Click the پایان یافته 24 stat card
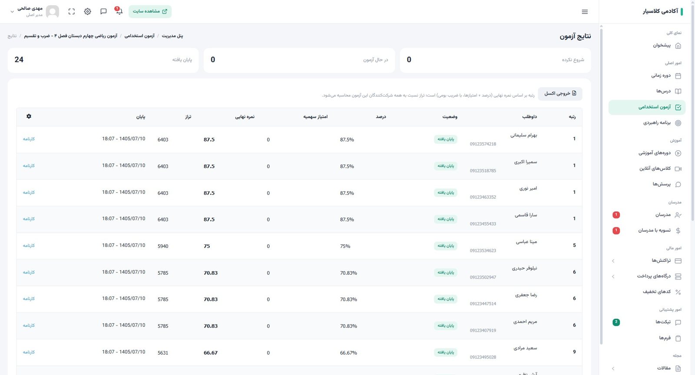The height and width of the screenshot is (375, 695). pyautogui.click(x=103, y=60)
